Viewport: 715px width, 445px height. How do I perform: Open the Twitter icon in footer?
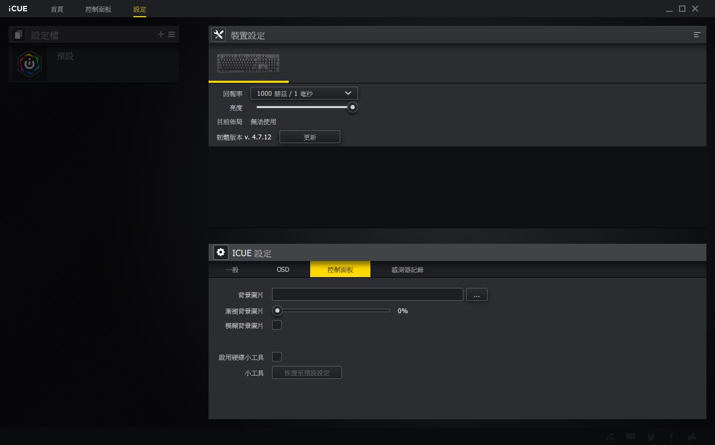point(652,437)
